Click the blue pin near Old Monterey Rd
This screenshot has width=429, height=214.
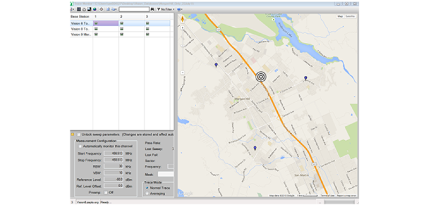[x=216, y=65]
